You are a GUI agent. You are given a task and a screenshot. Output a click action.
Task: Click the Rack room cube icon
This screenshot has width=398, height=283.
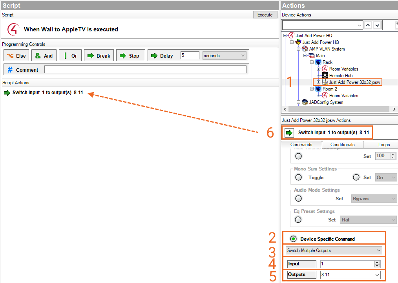coord(318,62)
